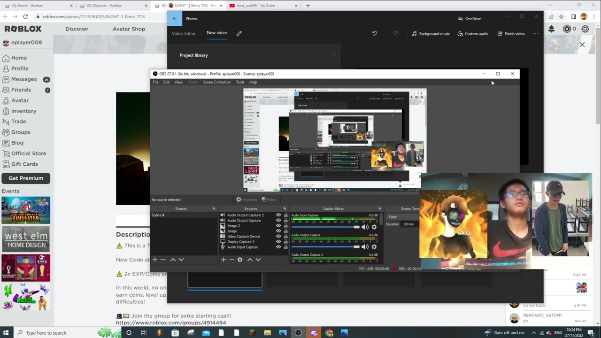Image resolution: width=601 pixels, height=338 pixels.
Task: Undo in Photos video editor
Action: [374, 33]
